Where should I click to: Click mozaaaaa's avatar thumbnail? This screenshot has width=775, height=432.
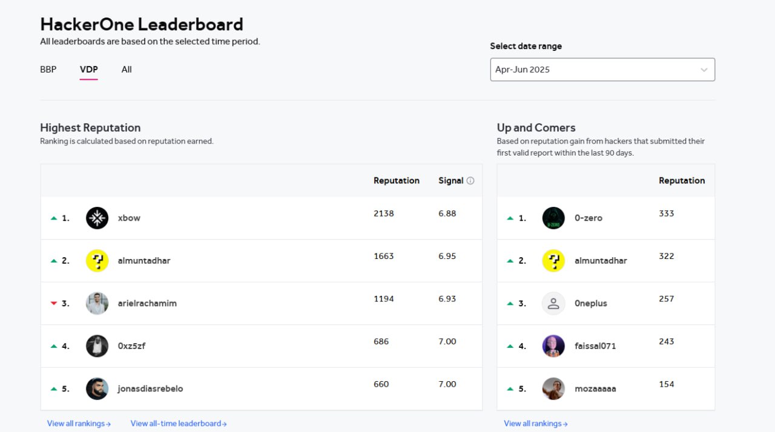553,388
